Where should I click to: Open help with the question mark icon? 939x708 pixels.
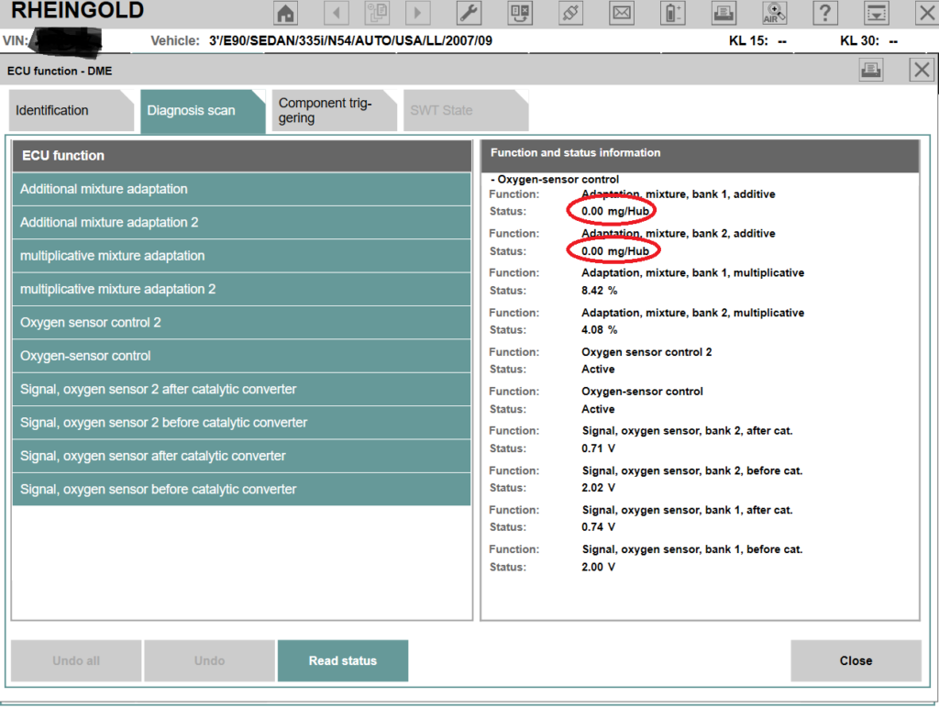coord(826,13)
